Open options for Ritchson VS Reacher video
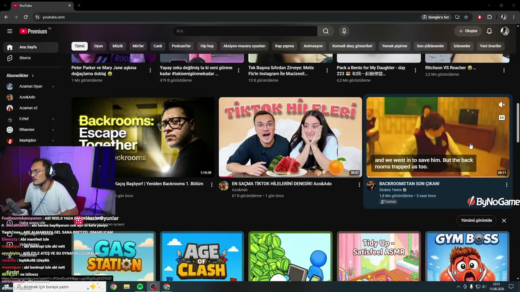The image size is (520, 292). (x=504, y=70)
